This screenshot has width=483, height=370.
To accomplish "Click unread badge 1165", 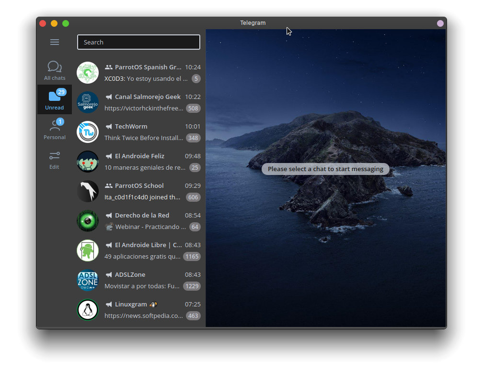I will coord(192,257).
